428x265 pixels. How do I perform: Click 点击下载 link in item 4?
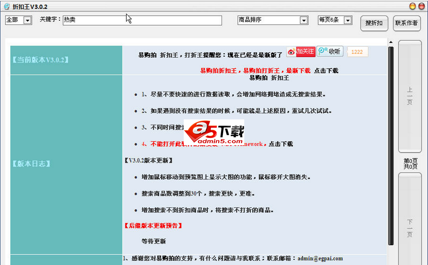[x=281, y=144]
